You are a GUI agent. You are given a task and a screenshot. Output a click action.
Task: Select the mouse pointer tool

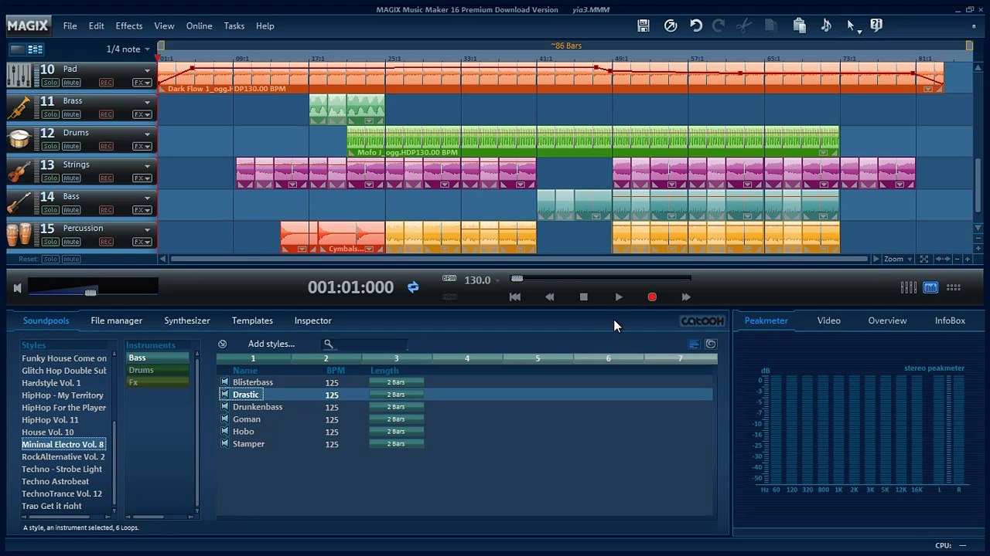point(852,26)
